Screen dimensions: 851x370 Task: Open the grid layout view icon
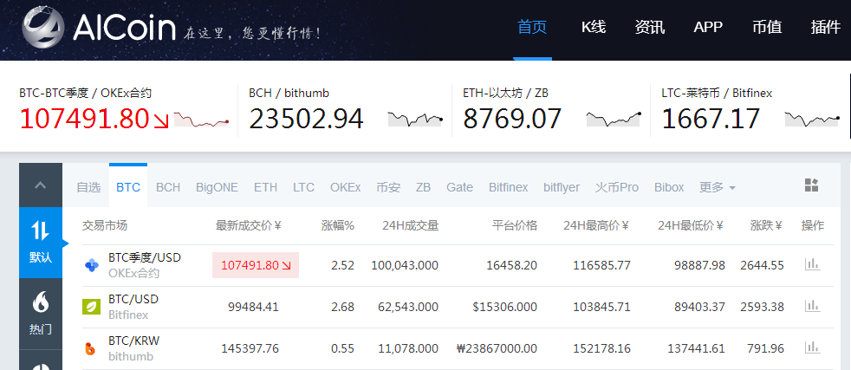click(x=811, y=185)
